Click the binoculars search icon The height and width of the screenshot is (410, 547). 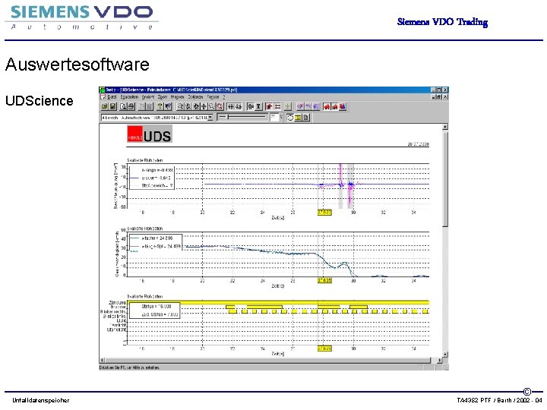pos(239,106)
